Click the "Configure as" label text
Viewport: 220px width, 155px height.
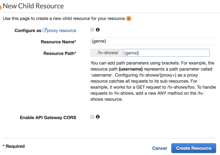point(28,31)
